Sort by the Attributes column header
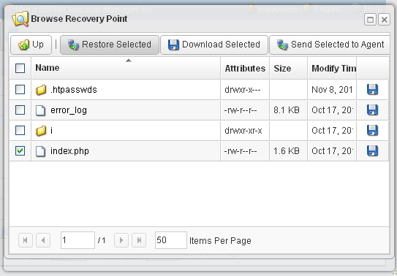 [x=245, y=68]
